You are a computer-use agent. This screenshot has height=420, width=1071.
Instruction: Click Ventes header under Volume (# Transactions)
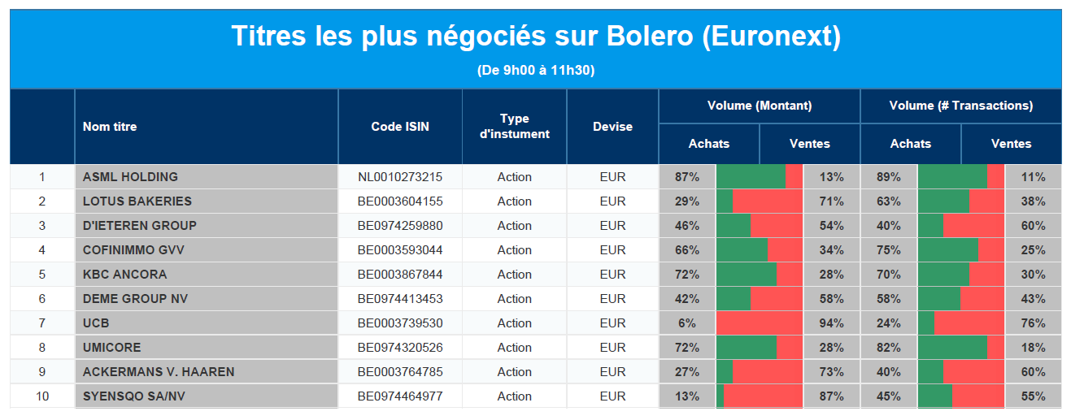click(1011, 144)
